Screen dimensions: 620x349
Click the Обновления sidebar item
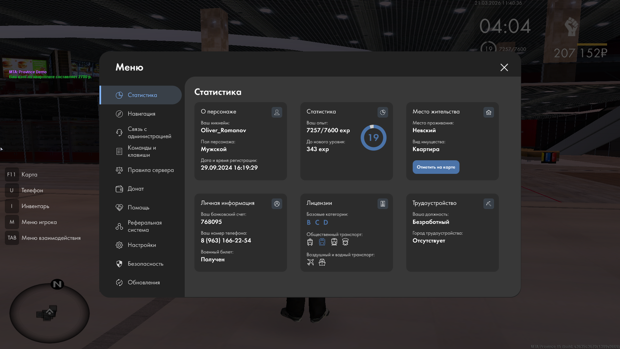pyautogui.click(x=143, y=282)
